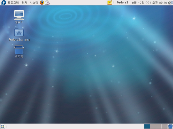Open the 시스템 menu
This screenshot has width=173, height=129.
click(x=34, y=3)
